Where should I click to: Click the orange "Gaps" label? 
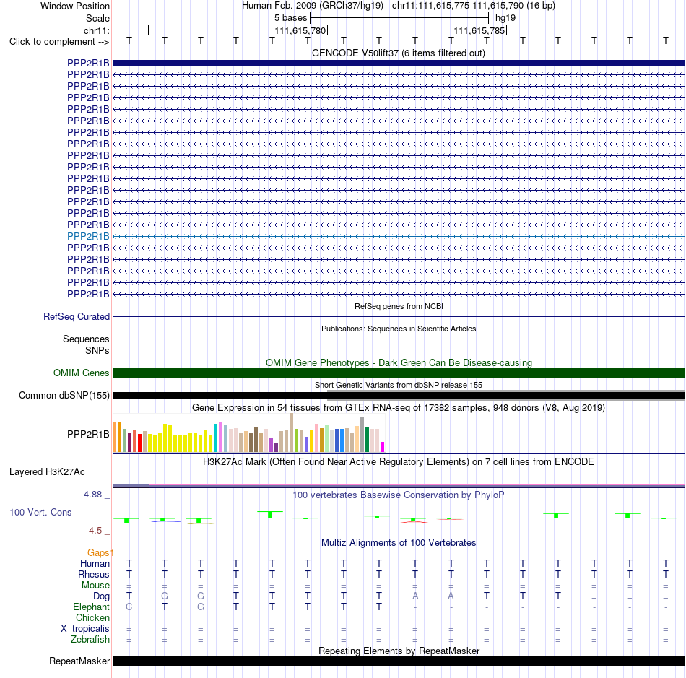click(x=98, y=552)
